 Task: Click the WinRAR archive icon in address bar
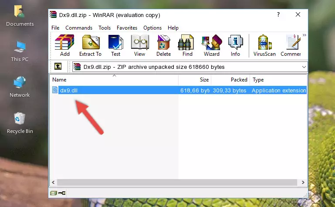tap(77, 67)
